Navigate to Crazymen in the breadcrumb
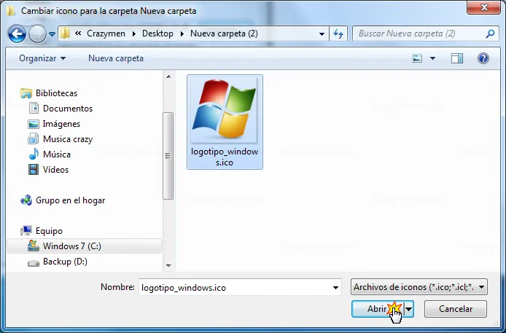This screenshot has width=506, height=333. [106, 34]
